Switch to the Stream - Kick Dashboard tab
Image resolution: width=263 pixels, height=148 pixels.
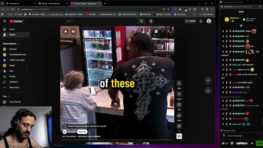coord(53,3)
